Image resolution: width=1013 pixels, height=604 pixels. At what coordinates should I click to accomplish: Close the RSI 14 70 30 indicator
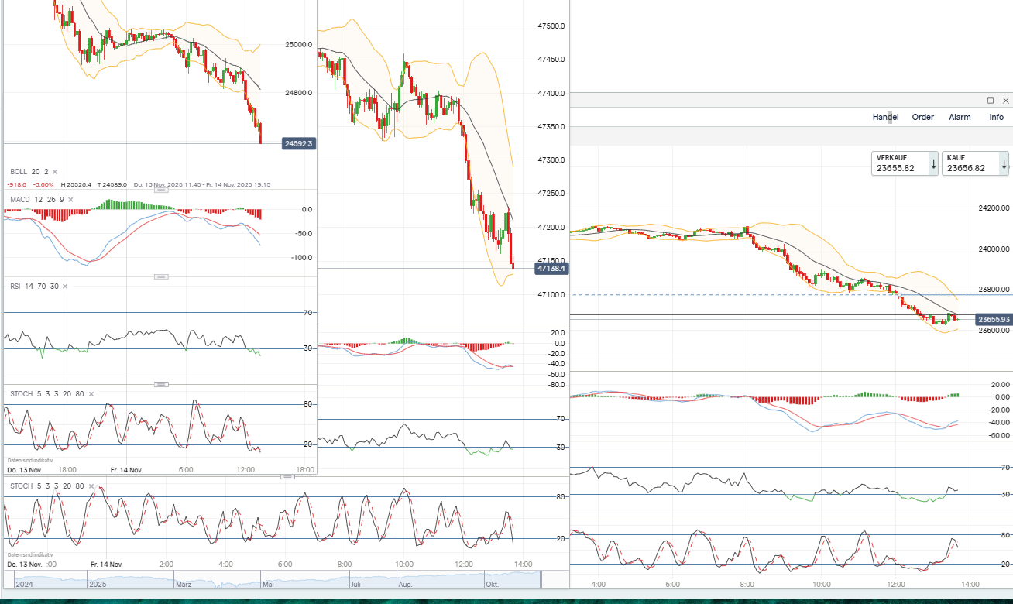(65, 287)
